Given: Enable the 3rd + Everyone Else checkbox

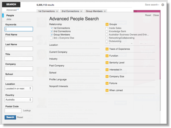Looking at the screenshot, I should pyautogui.click(x=51, y=38).
